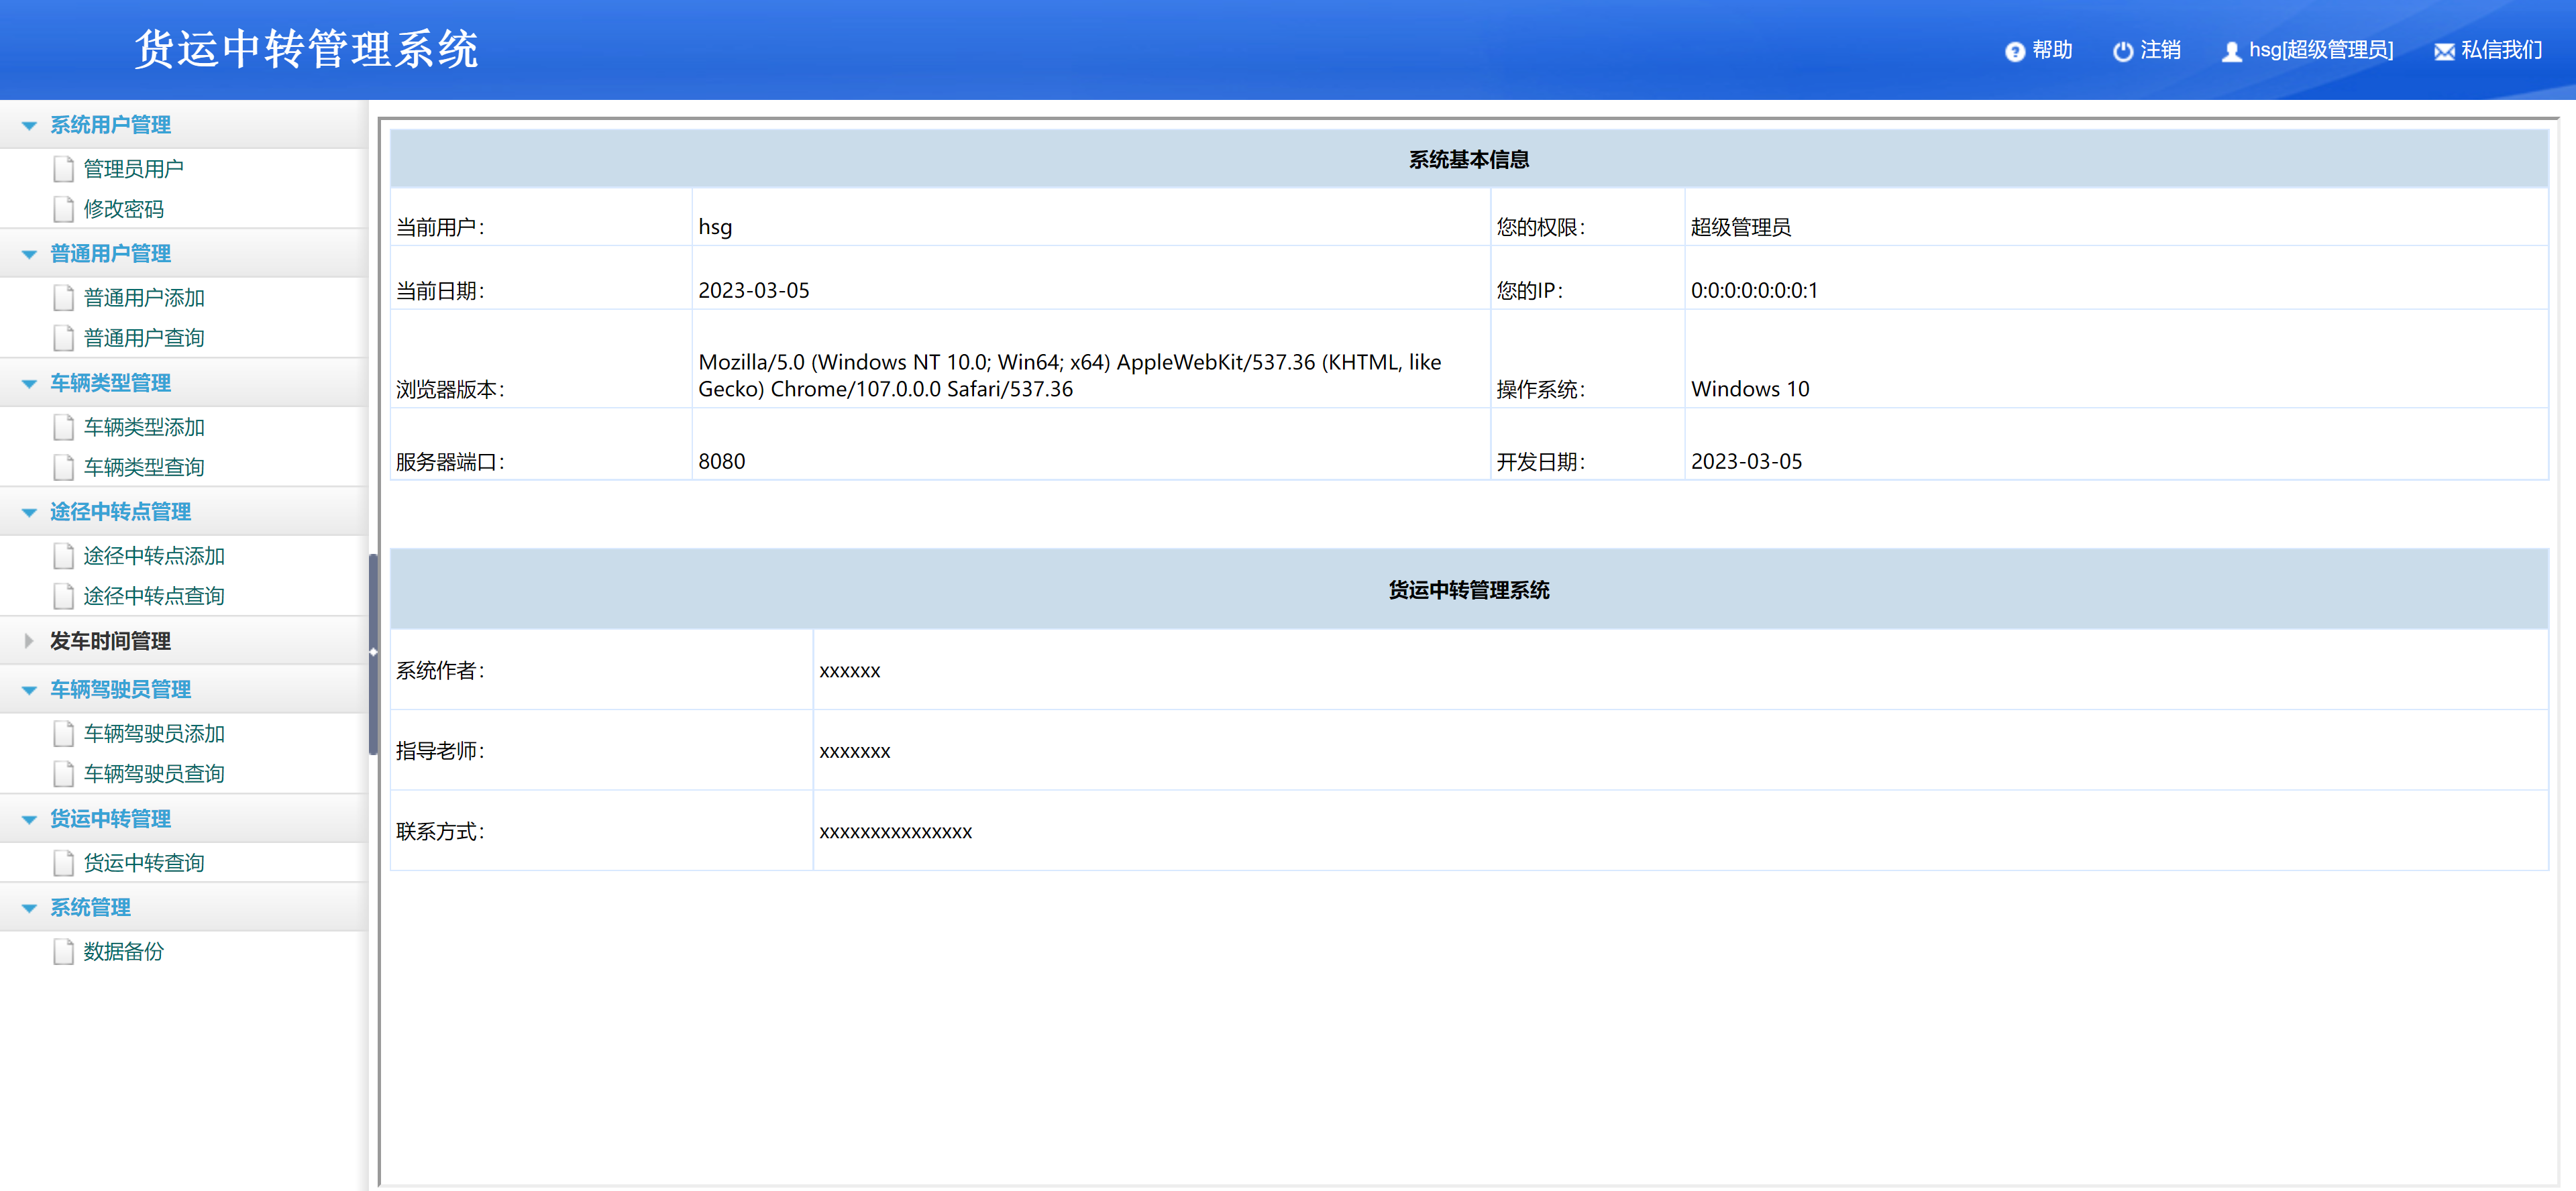Open the 修改密码 page
2576x1191 pixels.
click(123, 209)
